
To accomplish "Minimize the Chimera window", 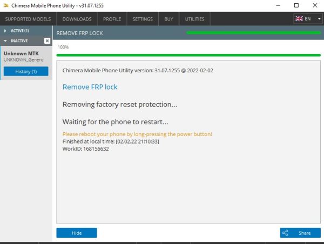I will 278,5.
